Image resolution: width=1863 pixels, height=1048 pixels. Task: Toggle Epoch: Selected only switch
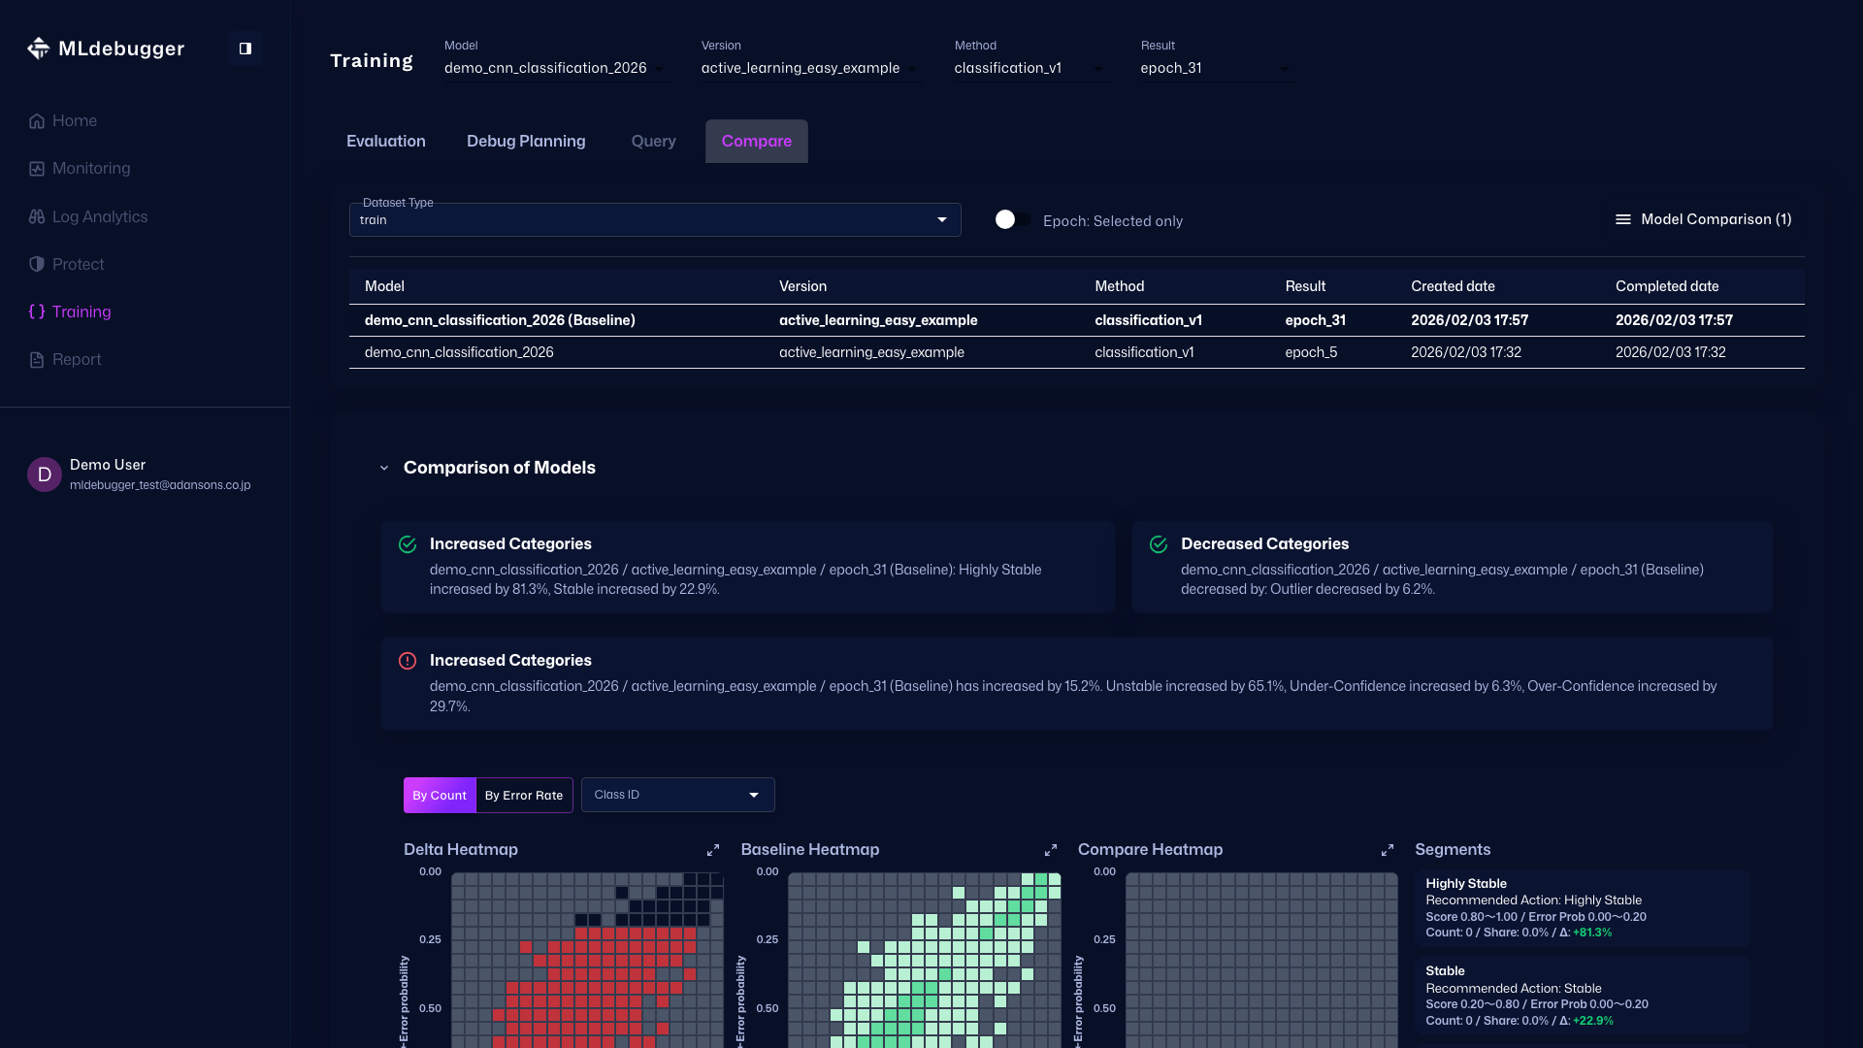1012,220
